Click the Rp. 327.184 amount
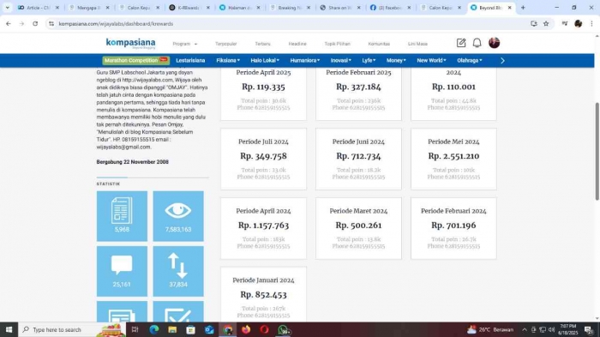This screenshot has height=337, width=600. (x=358, y=87)
